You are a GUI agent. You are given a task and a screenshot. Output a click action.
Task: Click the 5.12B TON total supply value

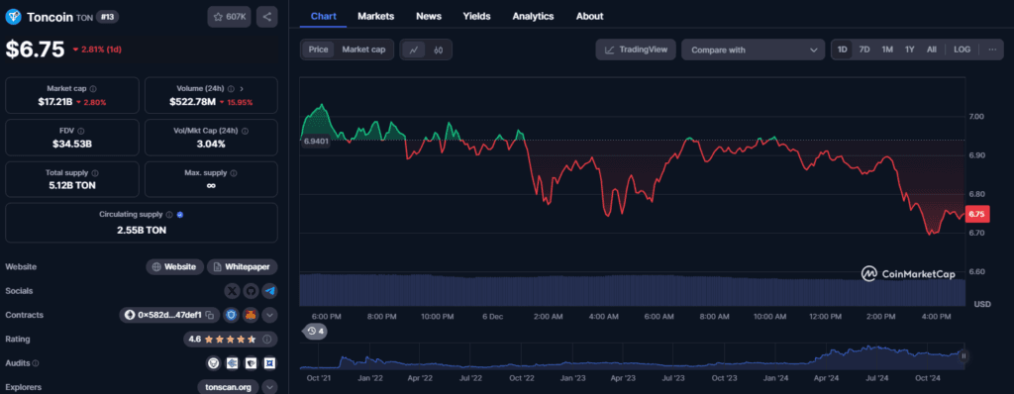[x=71, y=186]
